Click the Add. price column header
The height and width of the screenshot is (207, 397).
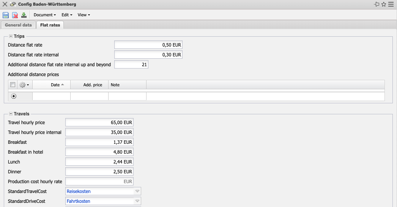[93, 85]
